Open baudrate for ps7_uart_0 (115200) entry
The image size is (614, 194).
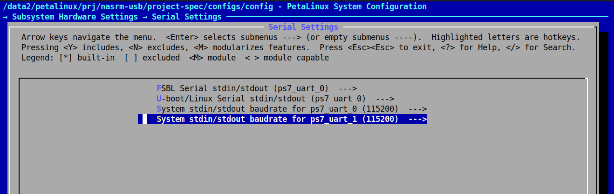pos(292,109)
